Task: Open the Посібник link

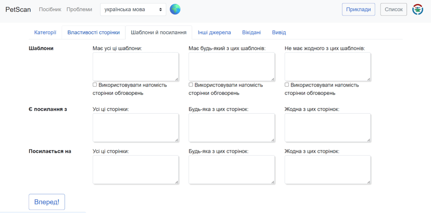Action: pyautogui.click(x=50, y=9)
